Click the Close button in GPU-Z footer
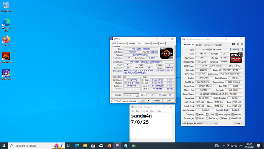 tap(238, 124)
